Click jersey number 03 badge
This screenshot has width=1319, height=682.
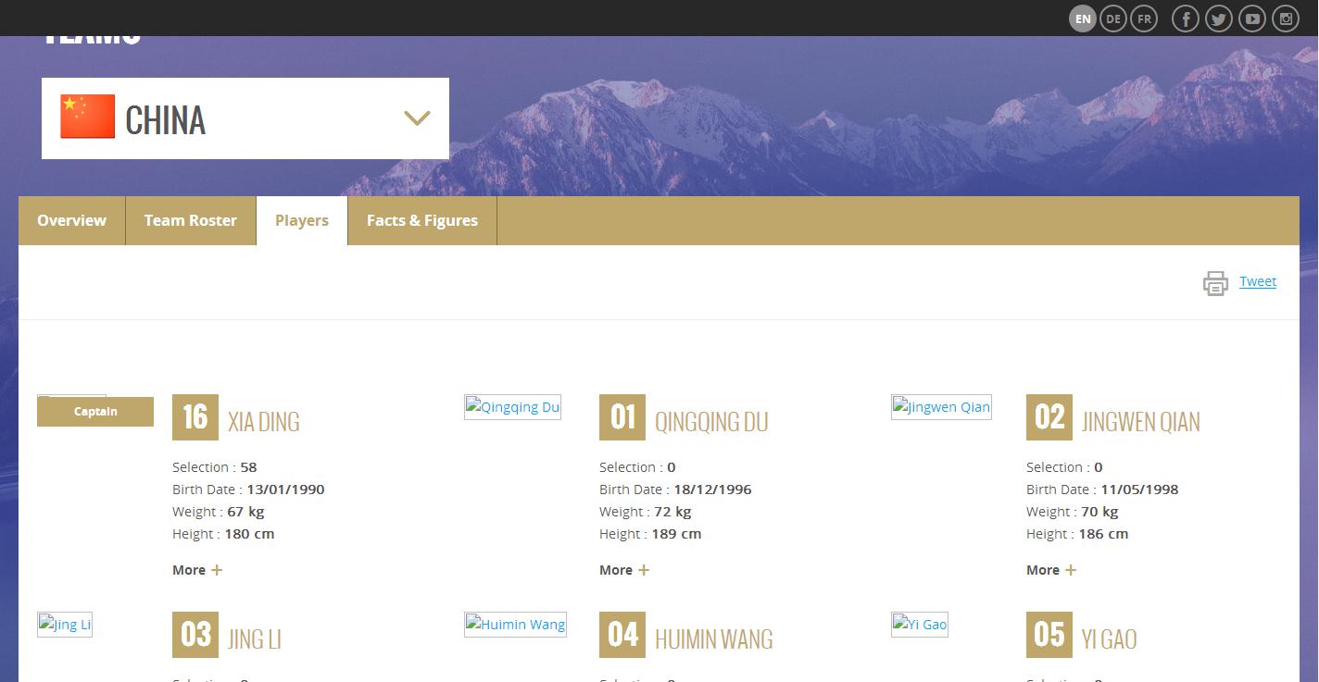pos(195,635)
